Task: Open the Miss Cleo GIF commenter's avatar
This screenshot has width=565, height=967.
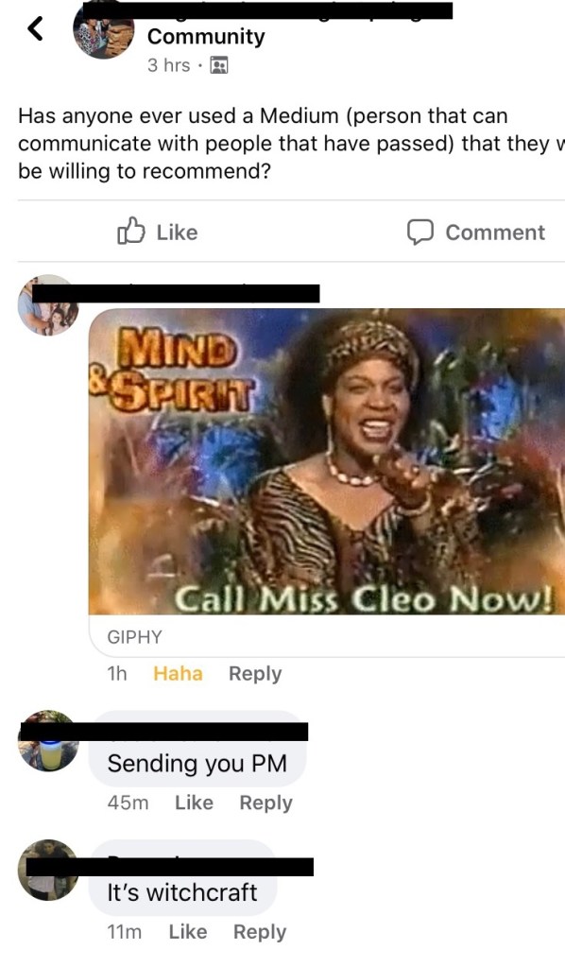Action: [48, 305]
